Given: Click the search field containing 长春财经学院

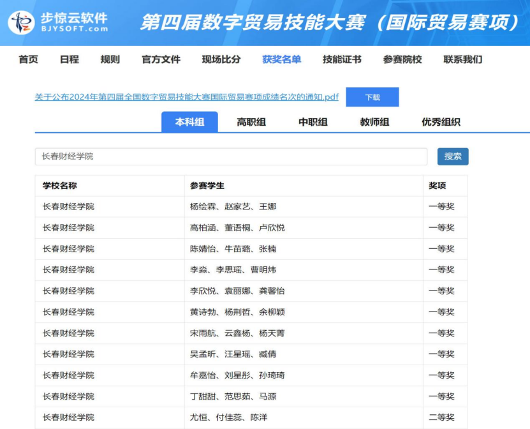Looking at the screenshot, I should pos(231,156).
